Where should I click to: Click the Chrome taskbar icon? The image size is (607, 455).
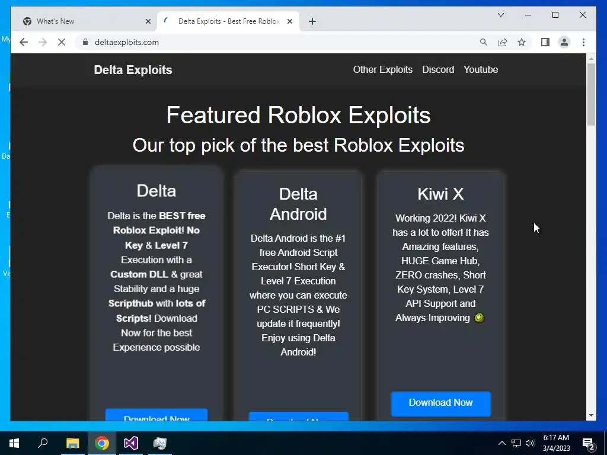(102, 443)
